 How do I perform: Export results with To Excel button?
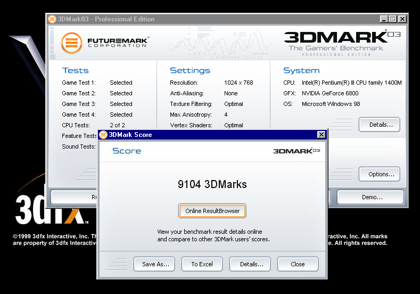tap(202, 264)
